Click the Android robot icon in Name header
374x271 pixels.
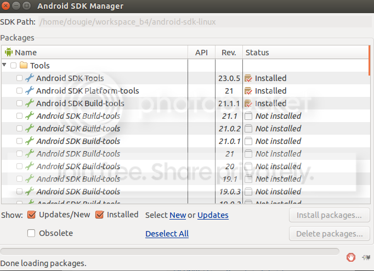coord(9,53)
